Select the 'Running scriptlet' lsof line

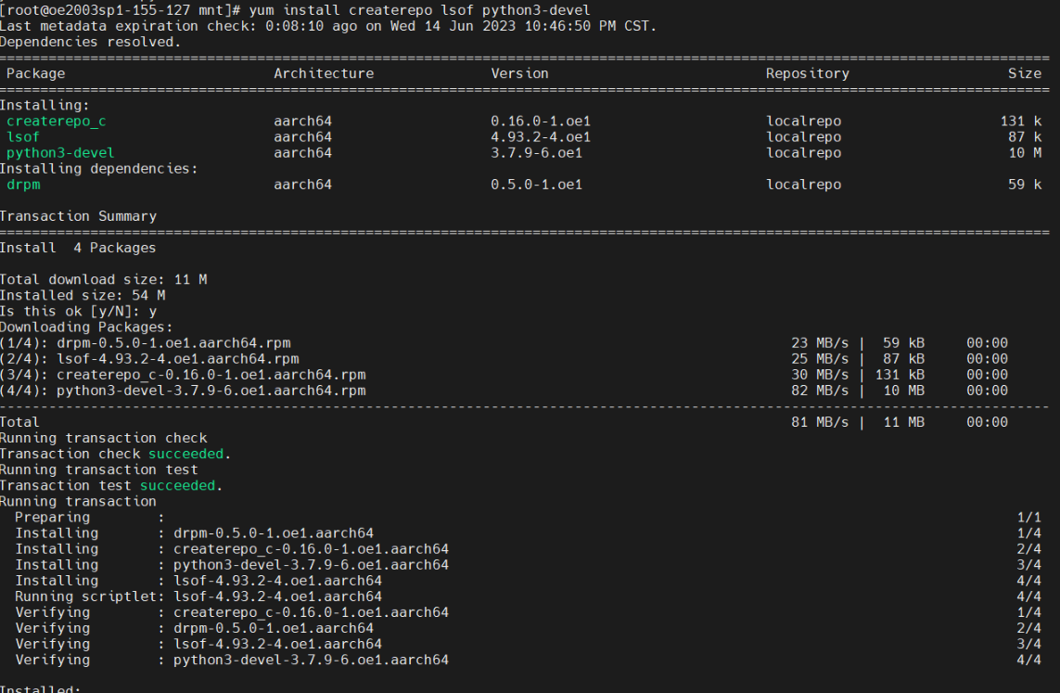coord(198,597)
